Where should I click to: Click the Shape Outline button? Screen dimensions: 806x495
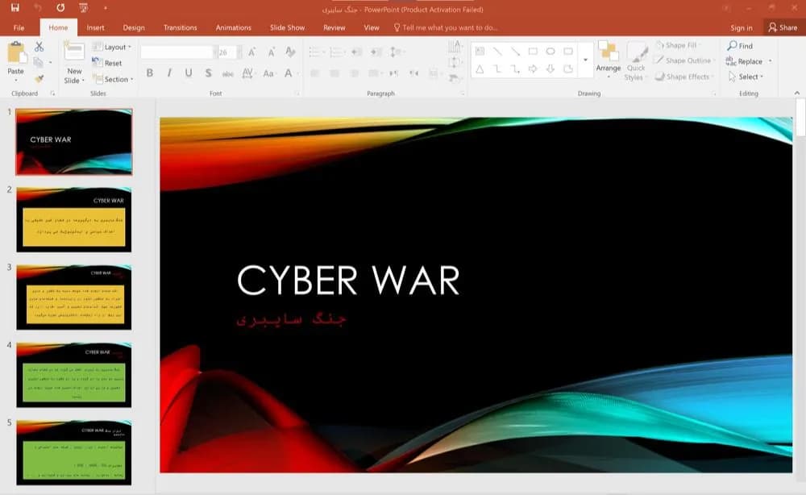pos(683,60)
